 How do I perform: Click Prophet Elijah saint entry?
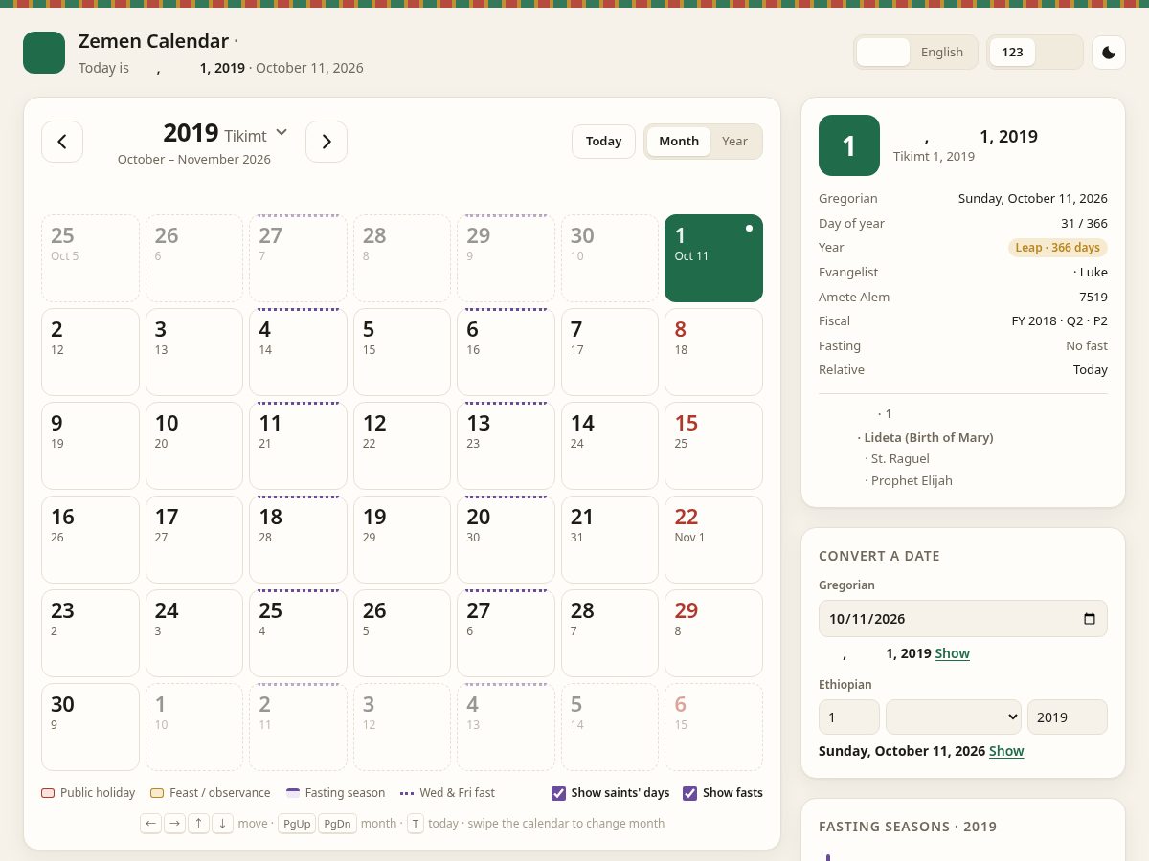(909, 481)
